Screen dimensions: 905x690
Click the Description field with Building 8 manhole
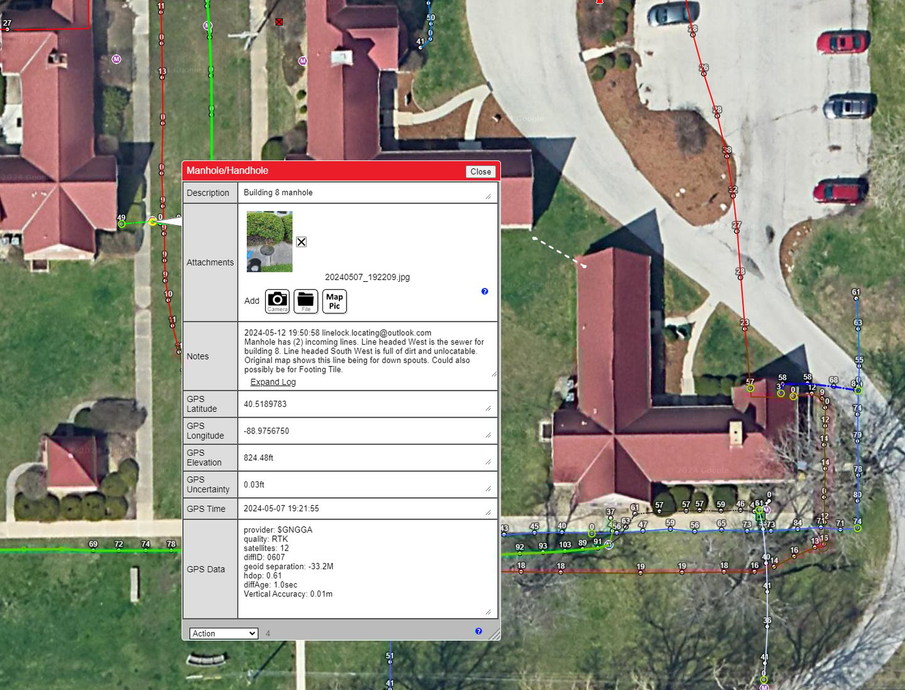click(368, 192)
